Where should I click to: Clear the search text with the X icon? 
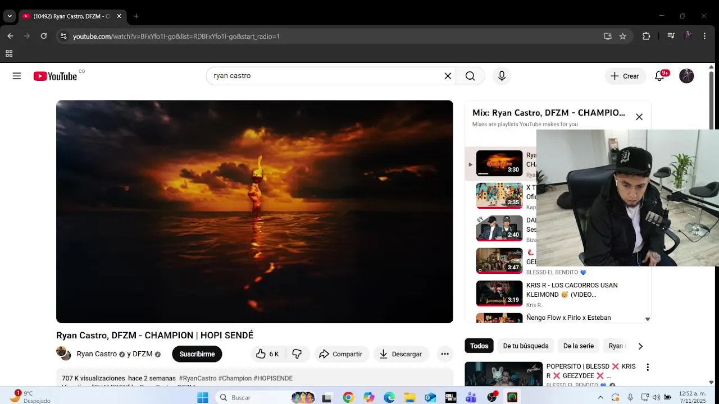point(448,76)
